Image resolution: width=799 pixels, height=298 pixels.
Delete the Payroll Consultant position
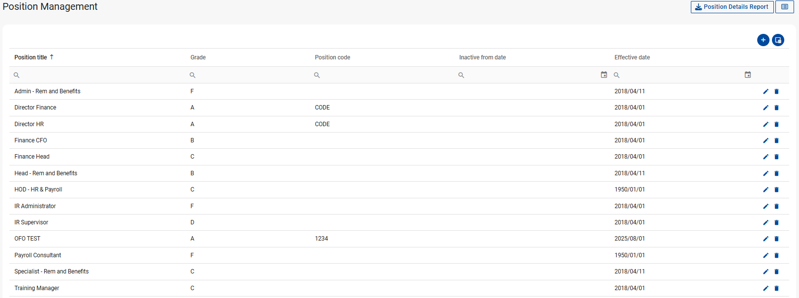click(777, 255)
